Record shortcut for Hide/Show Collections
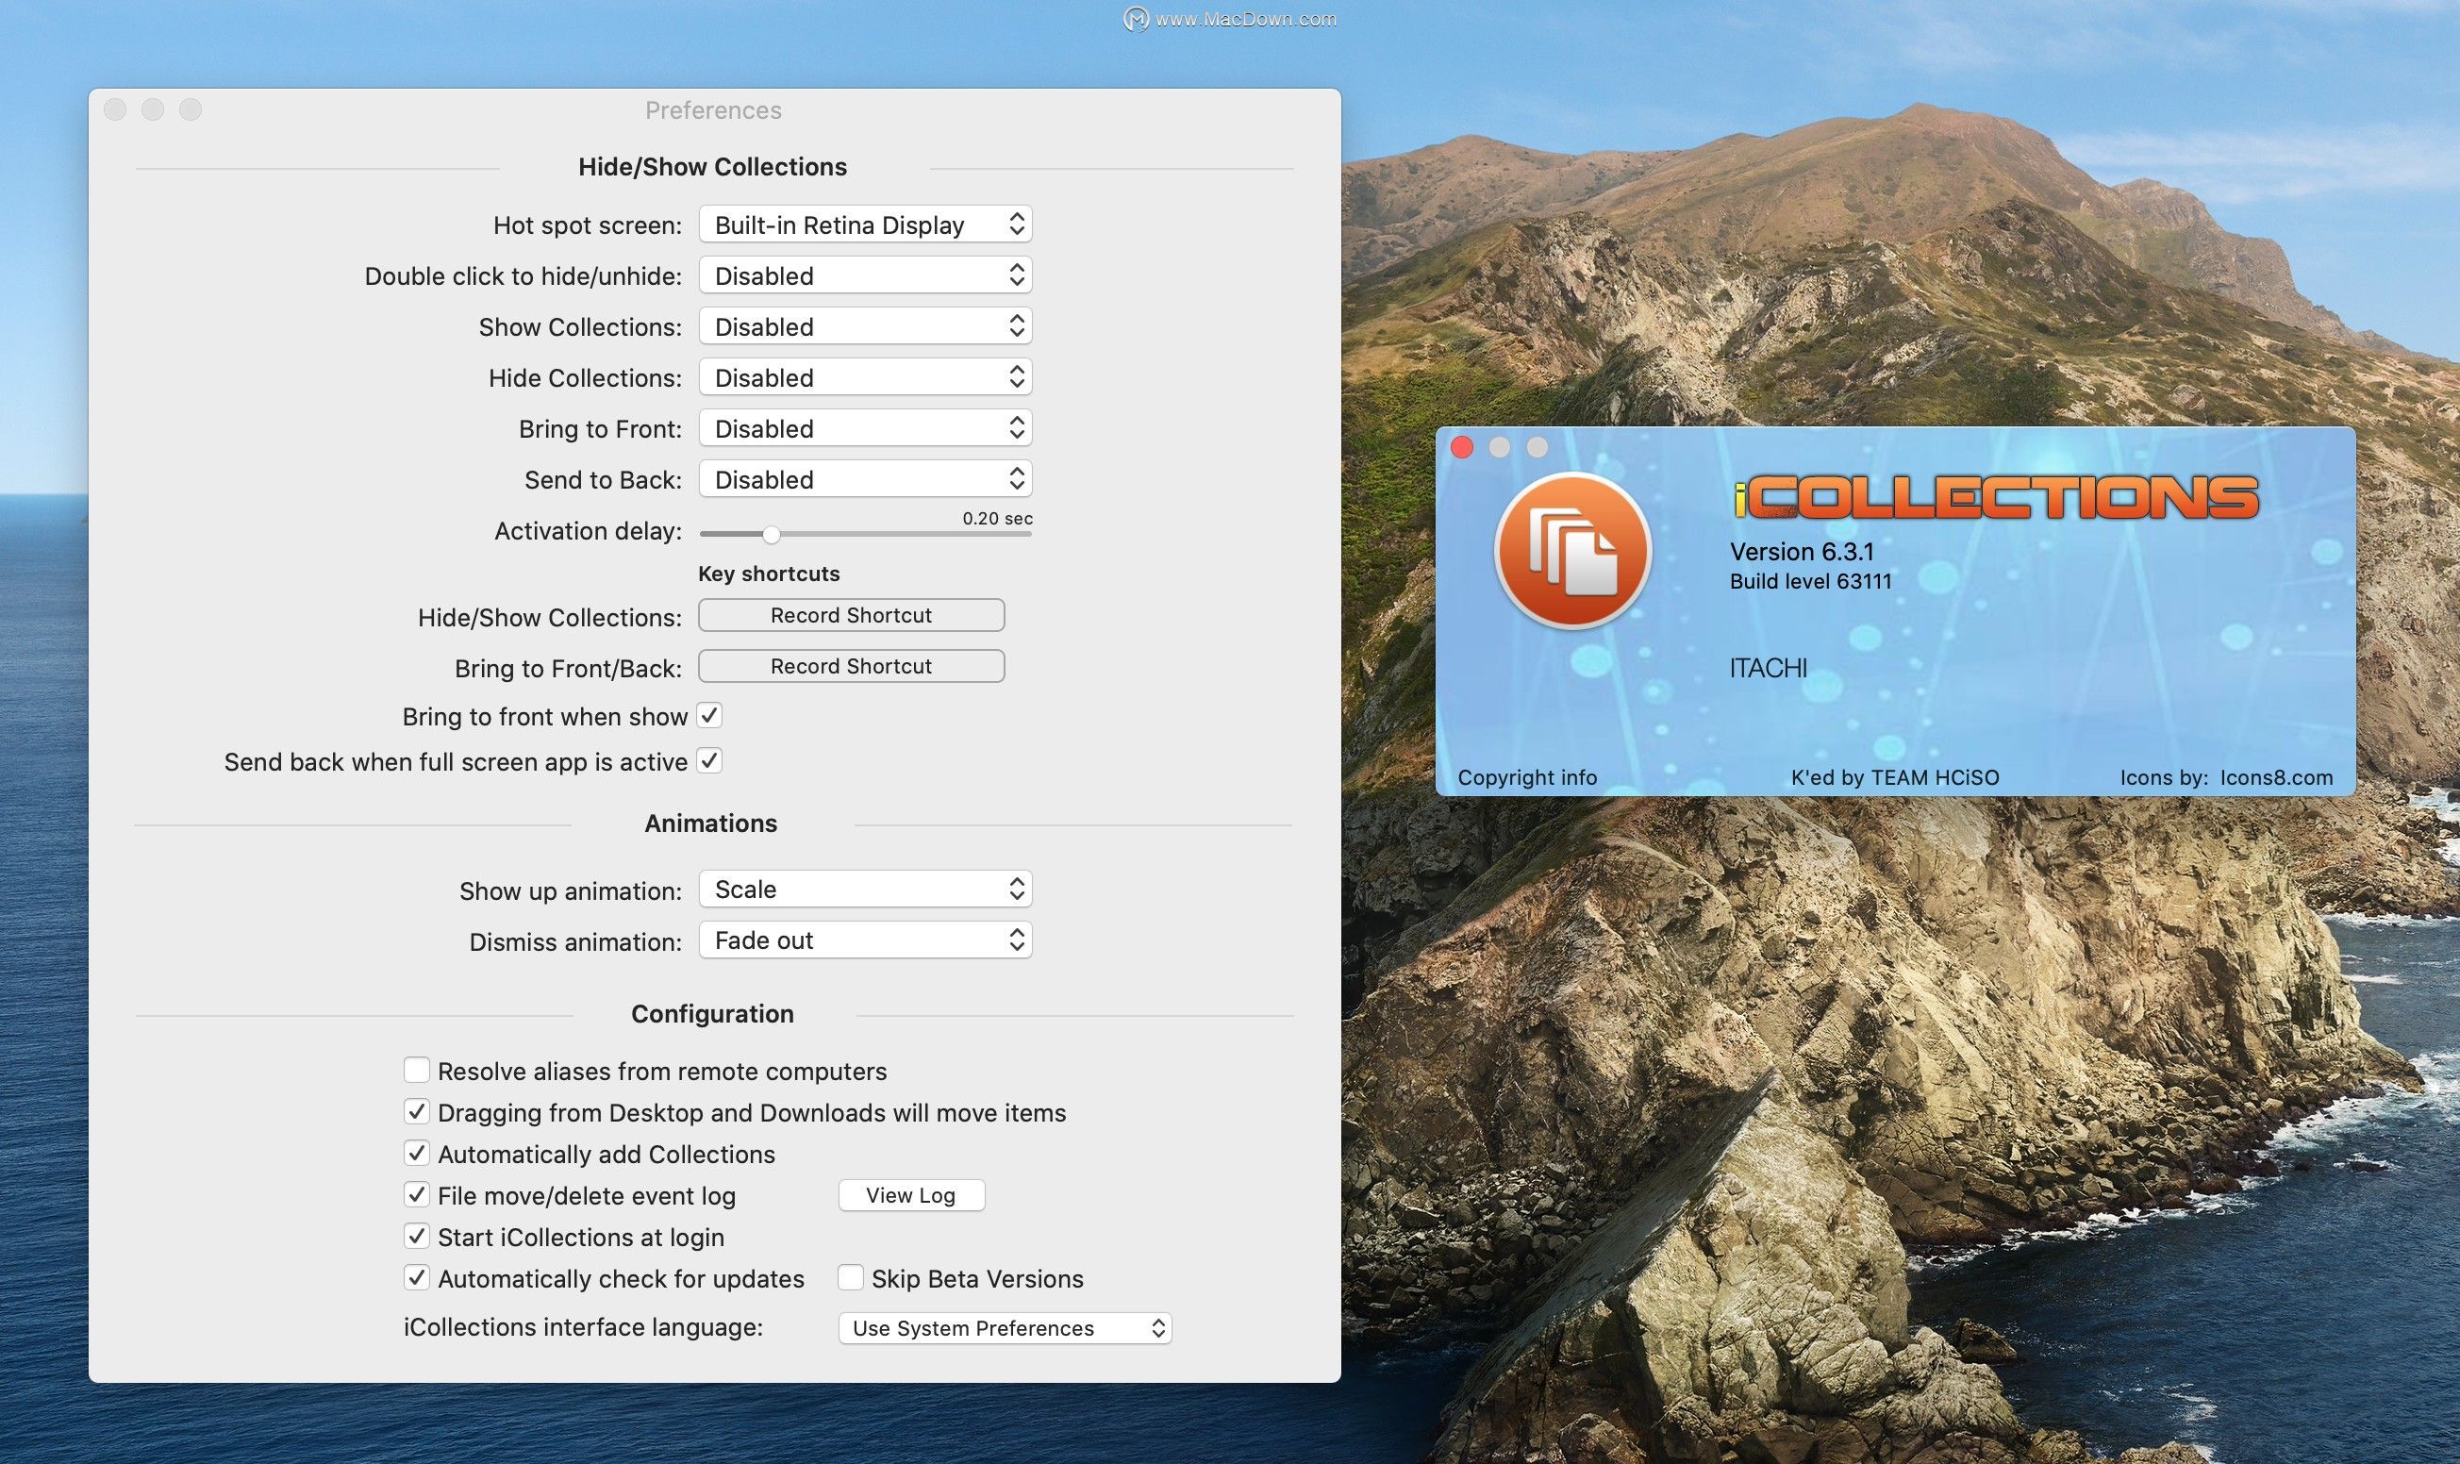Image resolution: width=2460 pixels, height=1464 pixels. (851, 616)
